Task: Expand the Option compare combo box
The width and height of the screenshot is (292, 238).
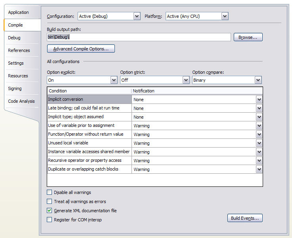Action: pos(258,80)
